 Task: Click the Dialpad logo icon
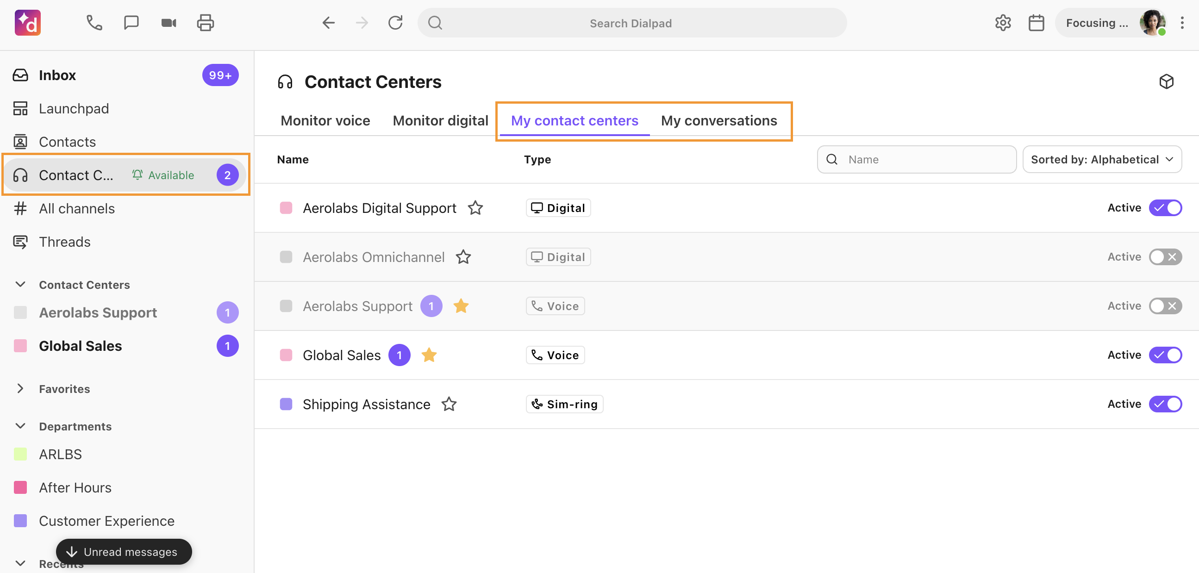pos(28,23)
